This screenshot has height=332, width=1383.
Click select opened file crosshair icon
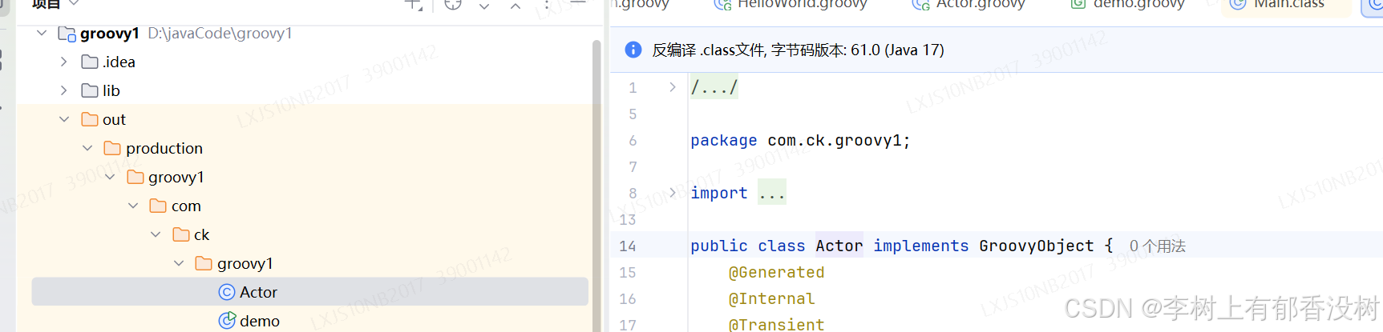pos(453,4)
